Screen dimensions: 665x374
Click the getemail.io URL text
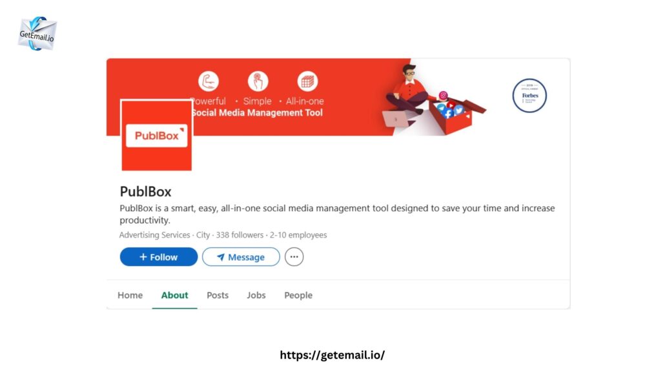[x=332, y=355]
